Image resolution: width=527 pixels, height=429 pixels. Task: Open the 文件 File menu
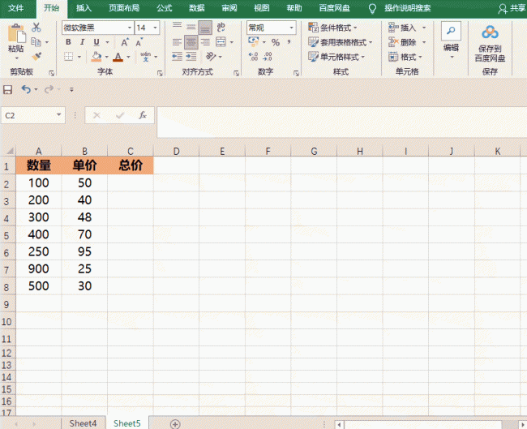tap(16, 8)
